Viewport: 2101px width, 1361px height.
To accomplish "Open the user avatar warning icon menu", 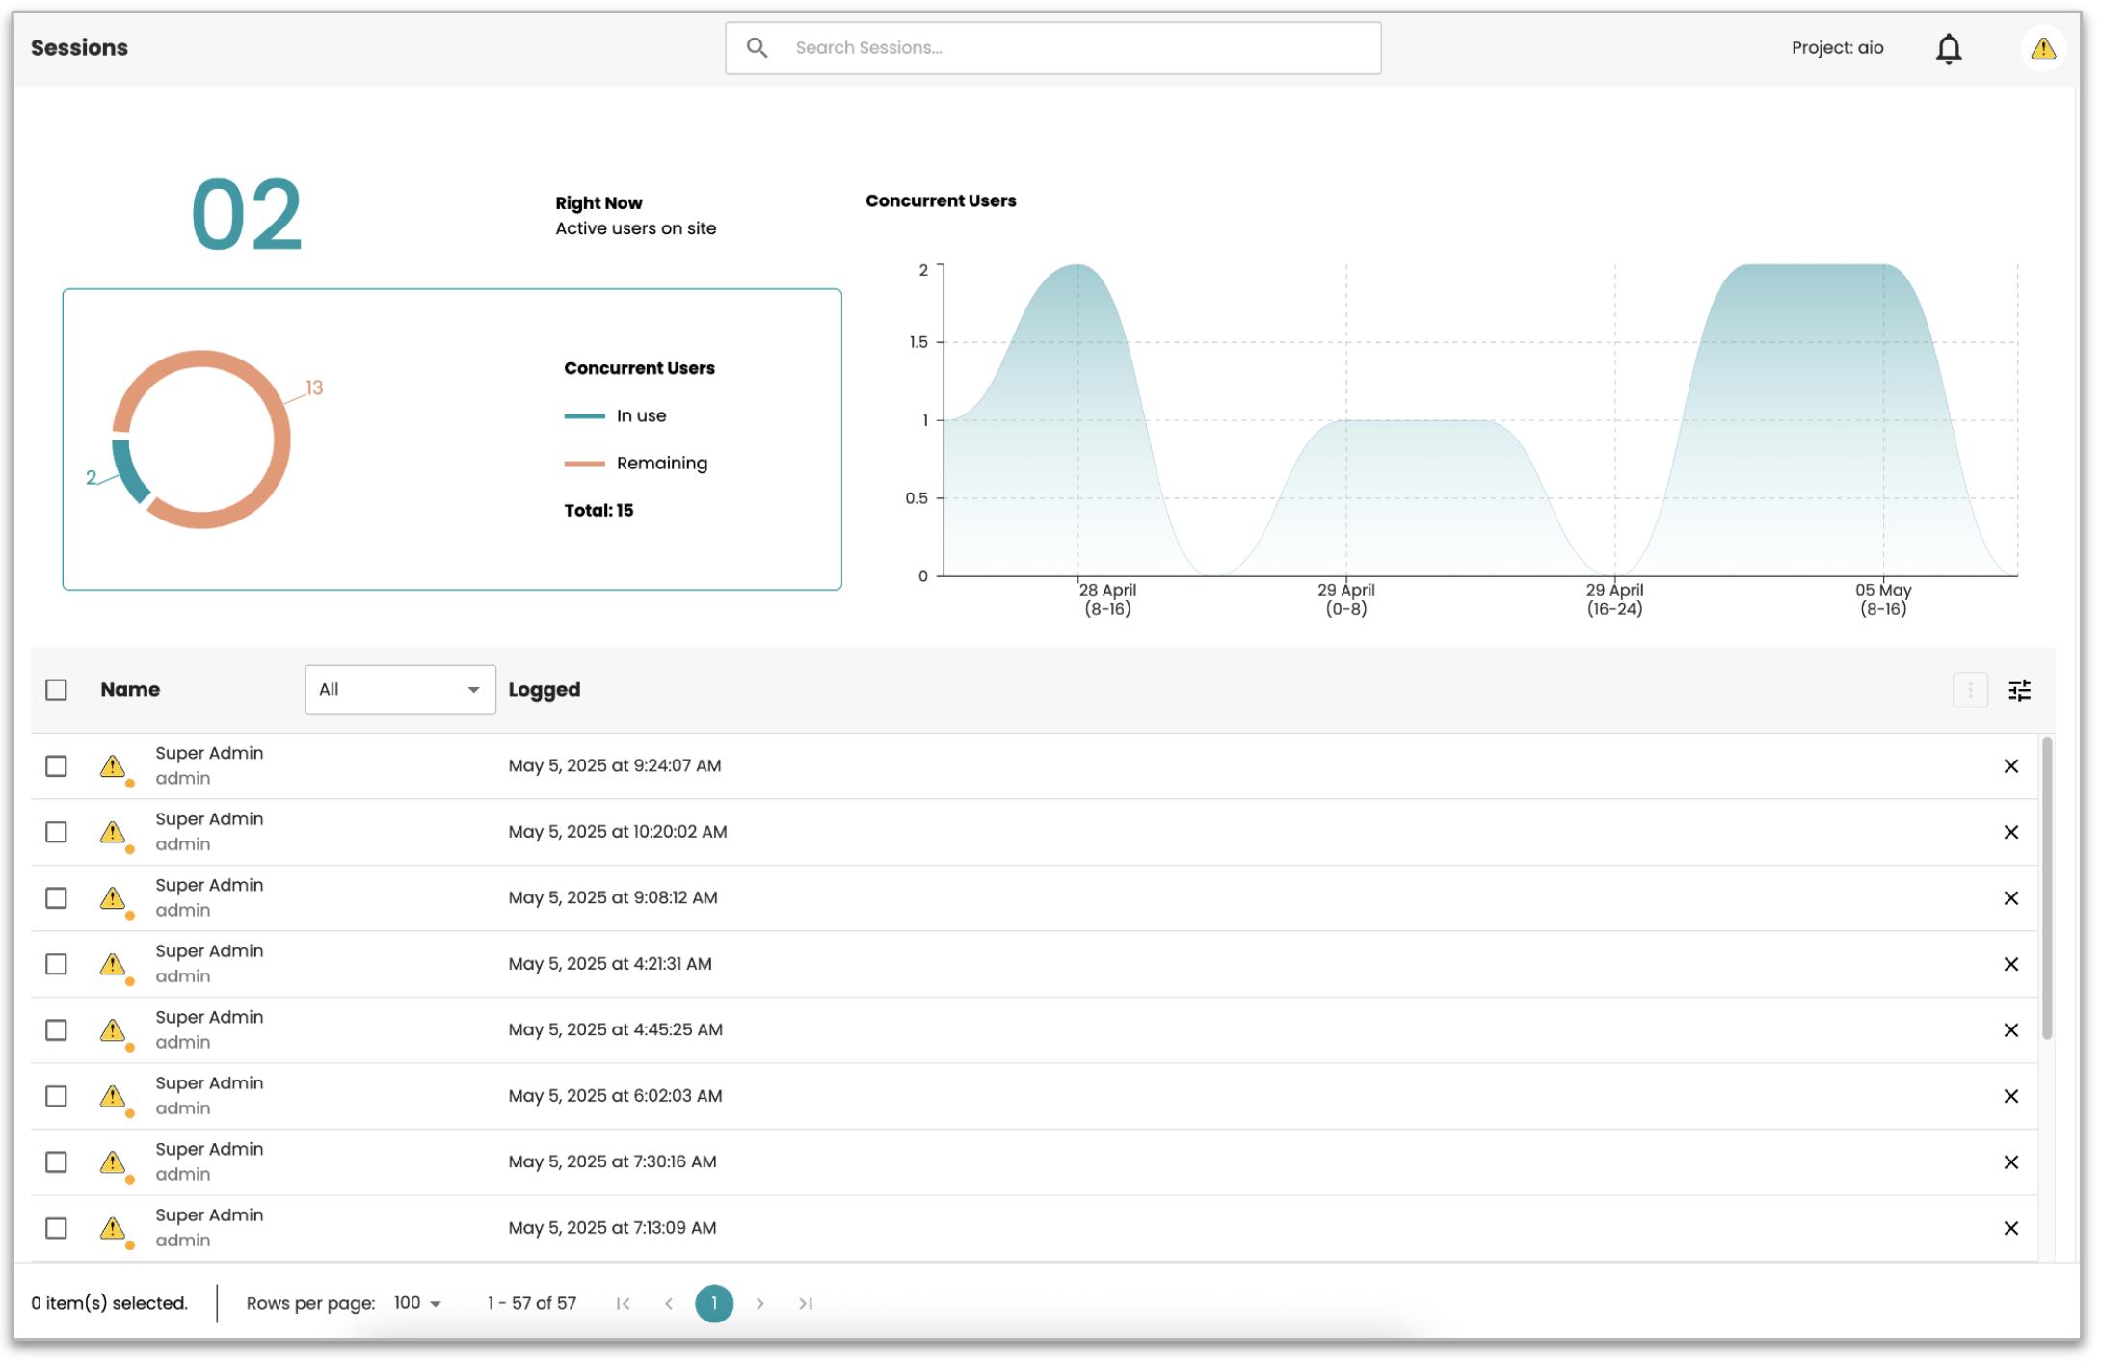I will tap(2042, 48).
